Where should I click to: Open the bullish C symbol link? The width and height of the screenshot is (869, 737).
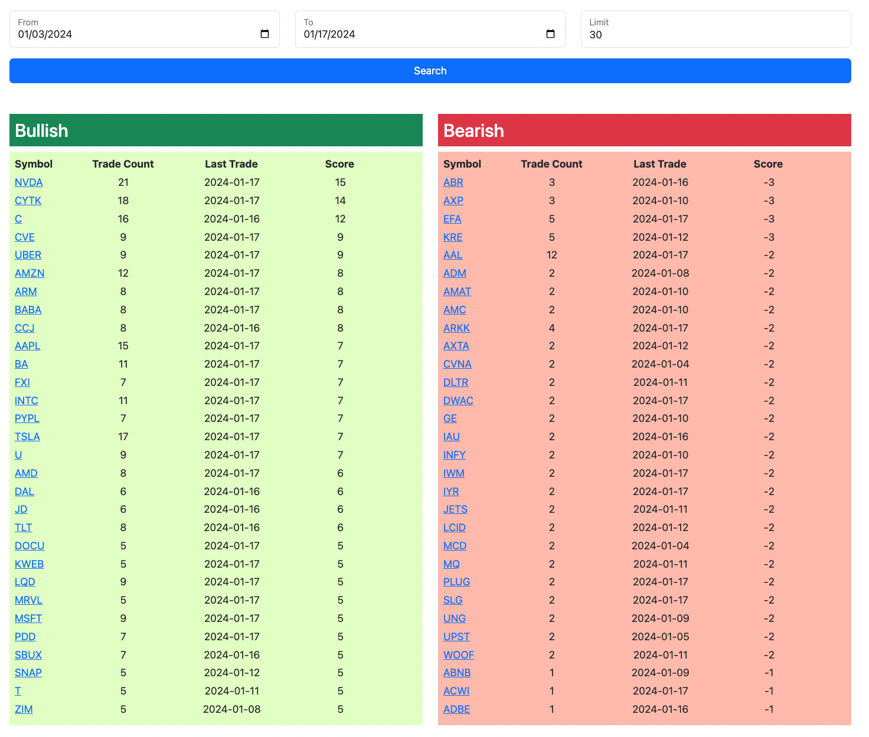point(18,219)
